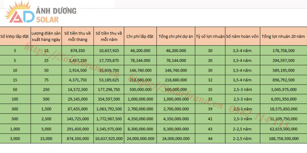Click '2-2,5 năm' in the 1,000 kWp row
307x153 pixels.
coord(243,129)
